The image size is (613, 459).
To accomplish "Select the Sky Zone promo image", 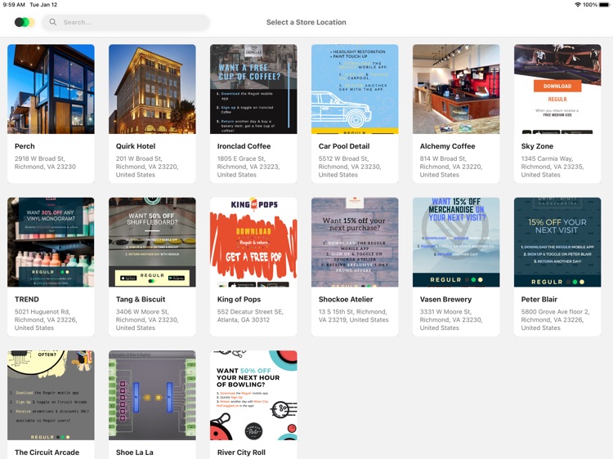I will click(557, 89).
